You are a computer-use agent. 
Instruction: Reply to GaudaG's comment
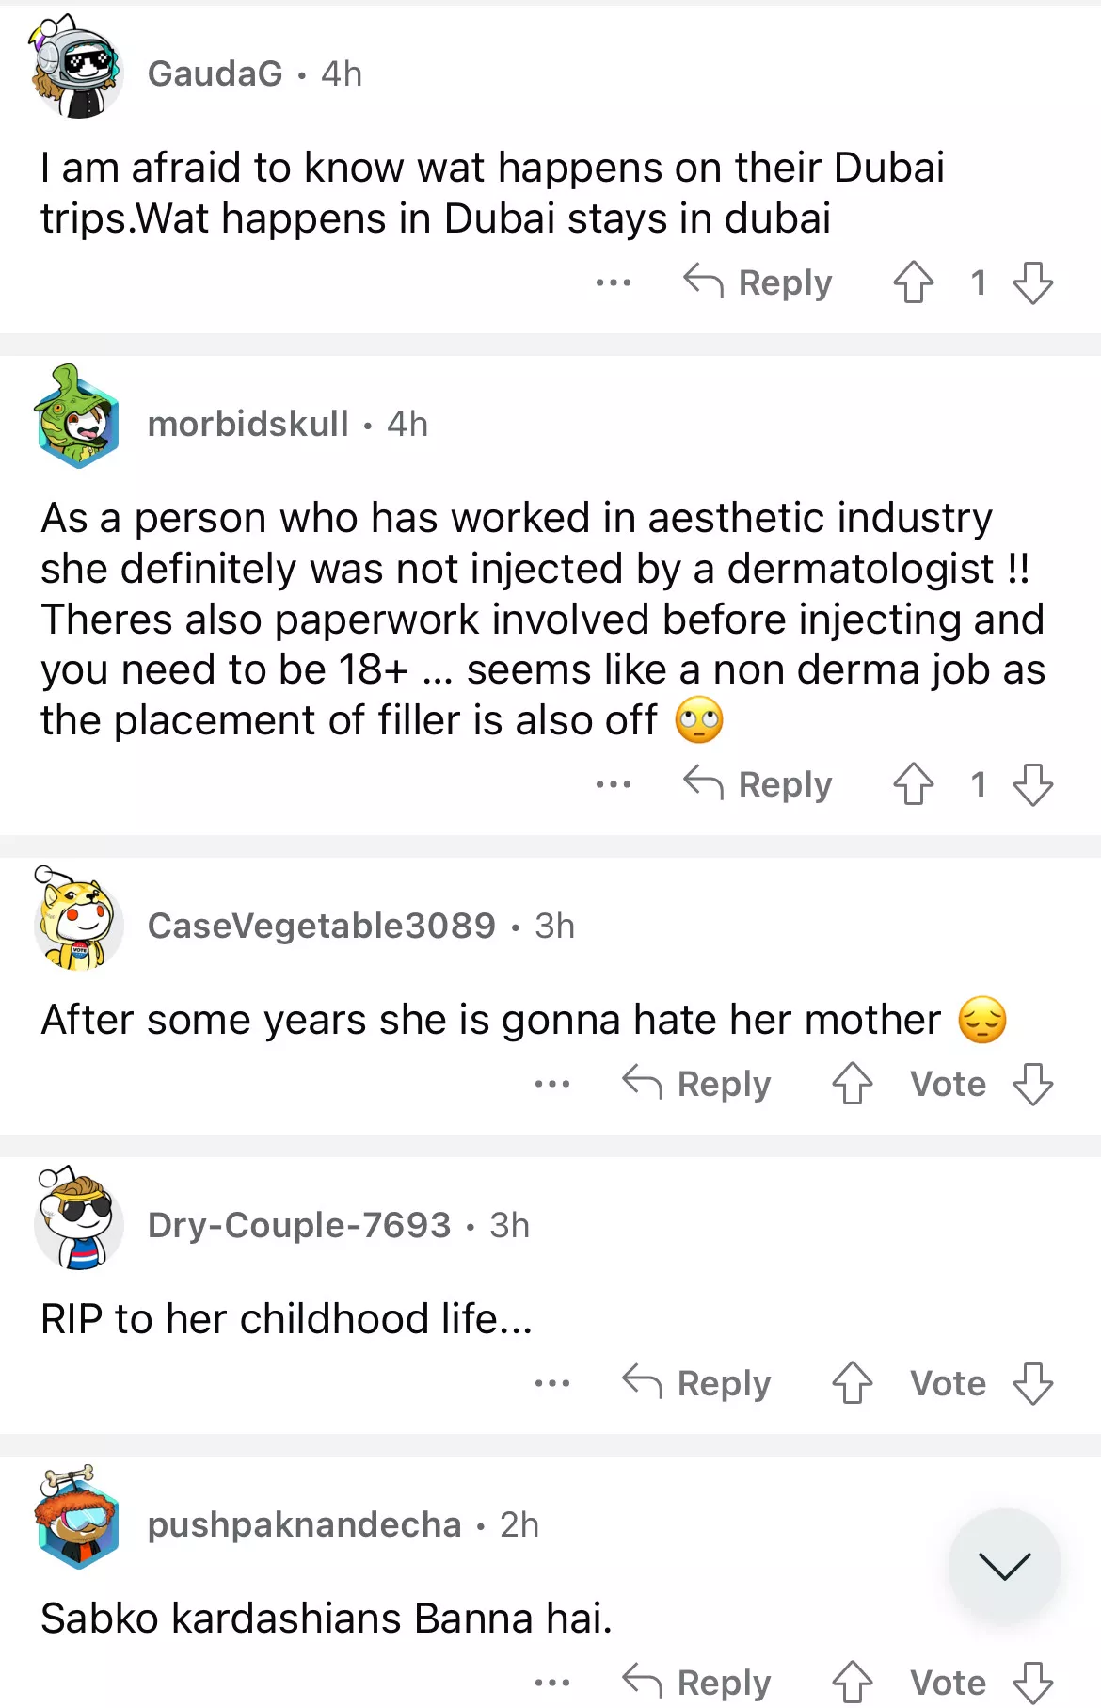[x=758, y=282]
